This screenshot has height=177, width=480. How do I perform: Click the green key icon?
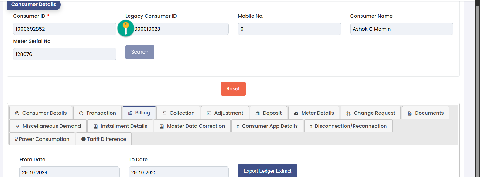coord(125,28)
